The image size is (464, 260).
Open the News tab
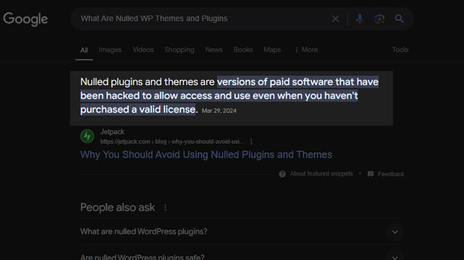pyautogui.click(x=214, y=50)
